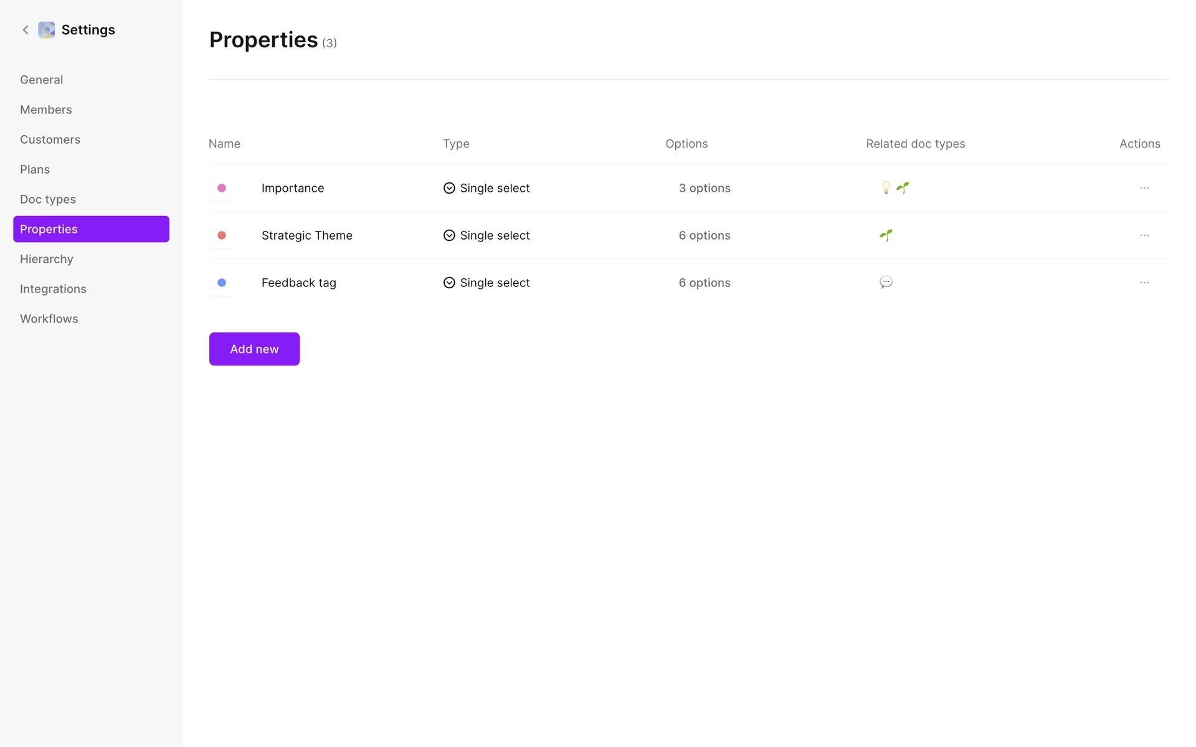Click the workspace logo icon beside Settings
The height and width of the screenshot is (747, 1196).
tap(47, 30)
